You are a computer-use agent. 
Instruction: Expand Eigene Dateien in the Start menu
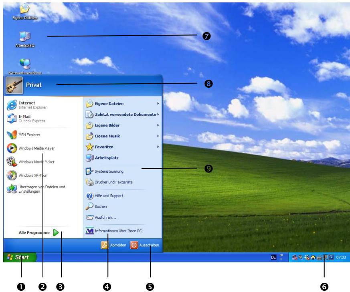tap(122, 103)
